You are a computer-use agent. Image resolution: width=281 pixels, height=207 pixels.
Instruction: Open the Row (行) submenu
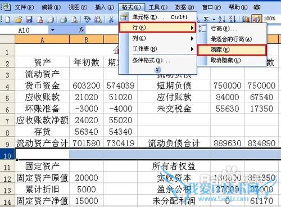click(x=157, y=28)
